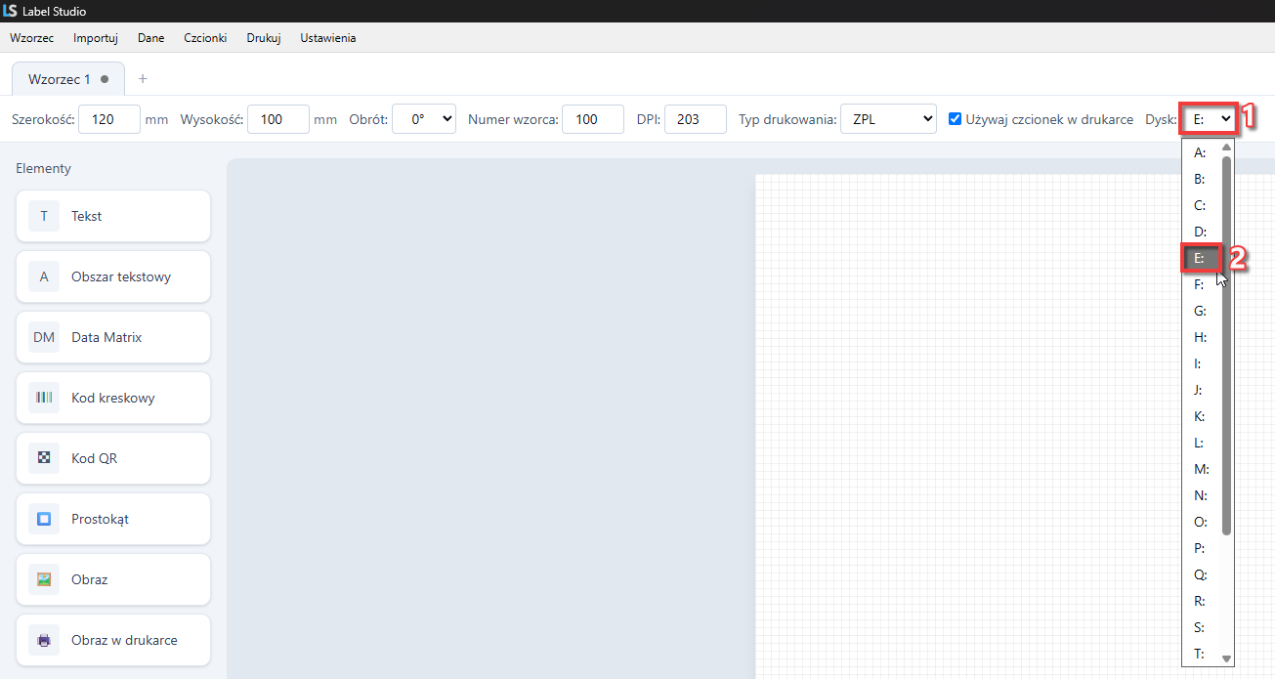Viewport: 1275px width, 679px height.
Task: Click the T icon of Tekst element
Action: tap(44, 216)
